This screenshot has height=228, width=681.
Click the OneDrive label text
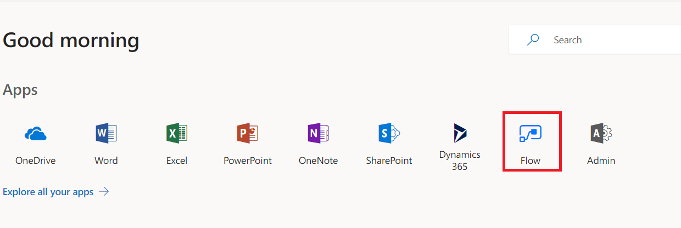point(36,161)
